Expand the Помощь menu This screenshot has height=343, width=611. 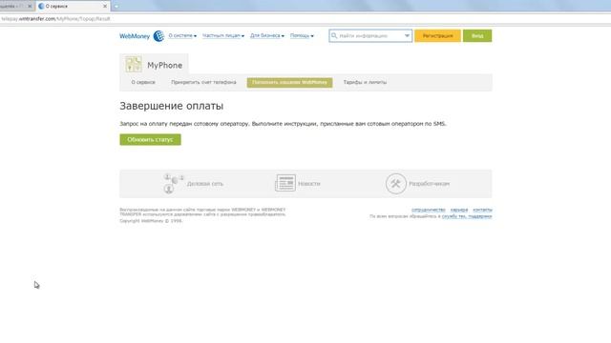click(302, 36)
